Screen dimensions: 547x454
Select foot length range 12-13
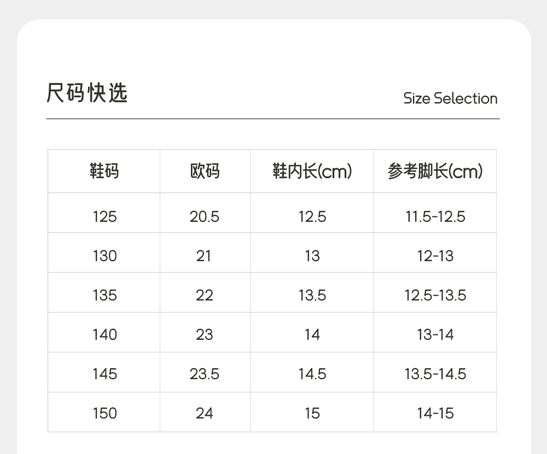435,256
